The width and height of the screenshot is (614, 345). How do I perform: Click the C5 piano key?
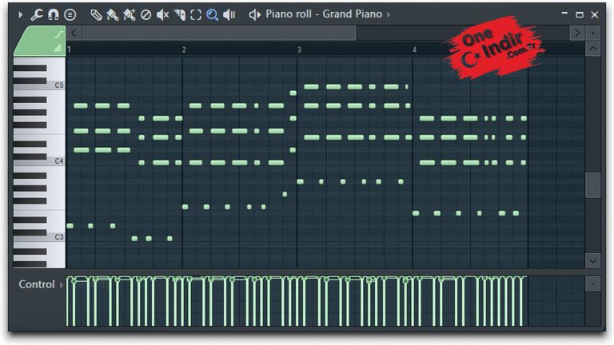click(39, 85)
